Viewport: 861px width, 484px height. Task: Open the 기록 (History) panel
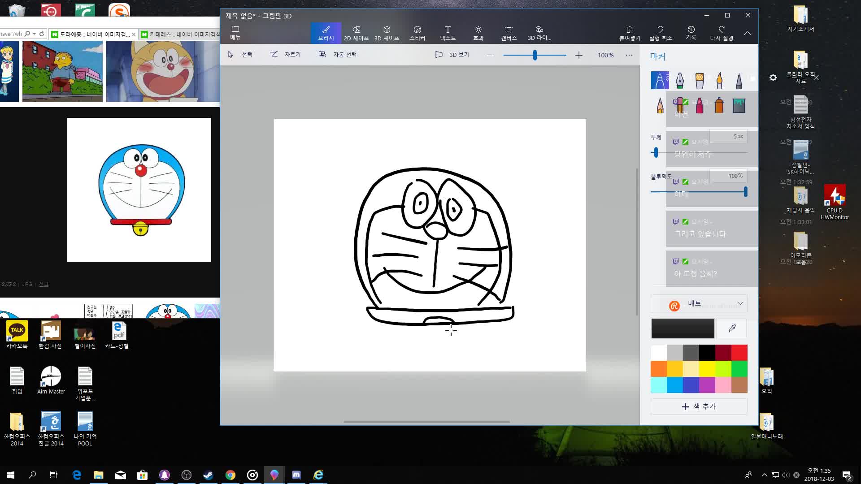point(691,33)
